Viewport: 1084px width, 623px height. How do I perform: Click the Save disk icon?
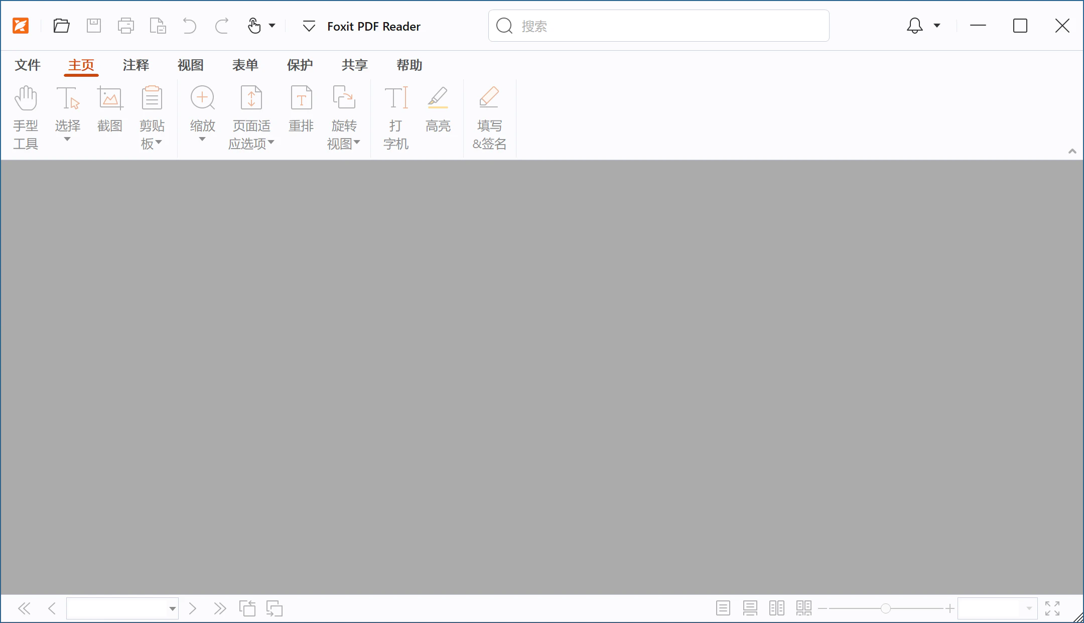[94, 26]
